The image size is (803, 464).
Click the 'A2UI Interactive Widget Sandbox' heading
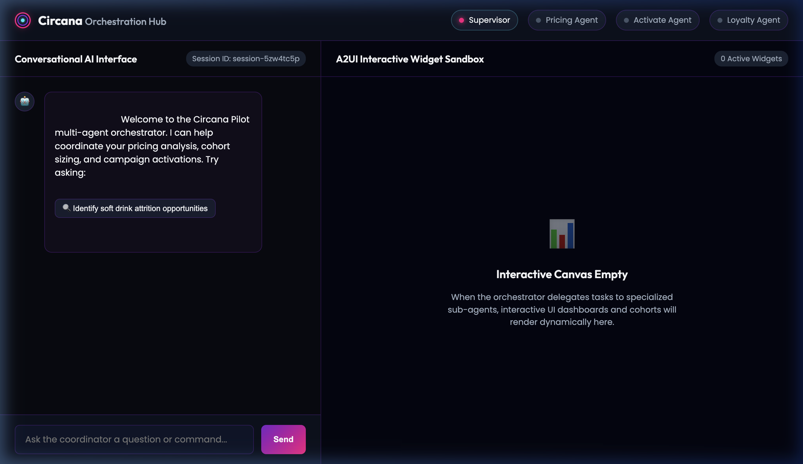(x=410, y=59)
